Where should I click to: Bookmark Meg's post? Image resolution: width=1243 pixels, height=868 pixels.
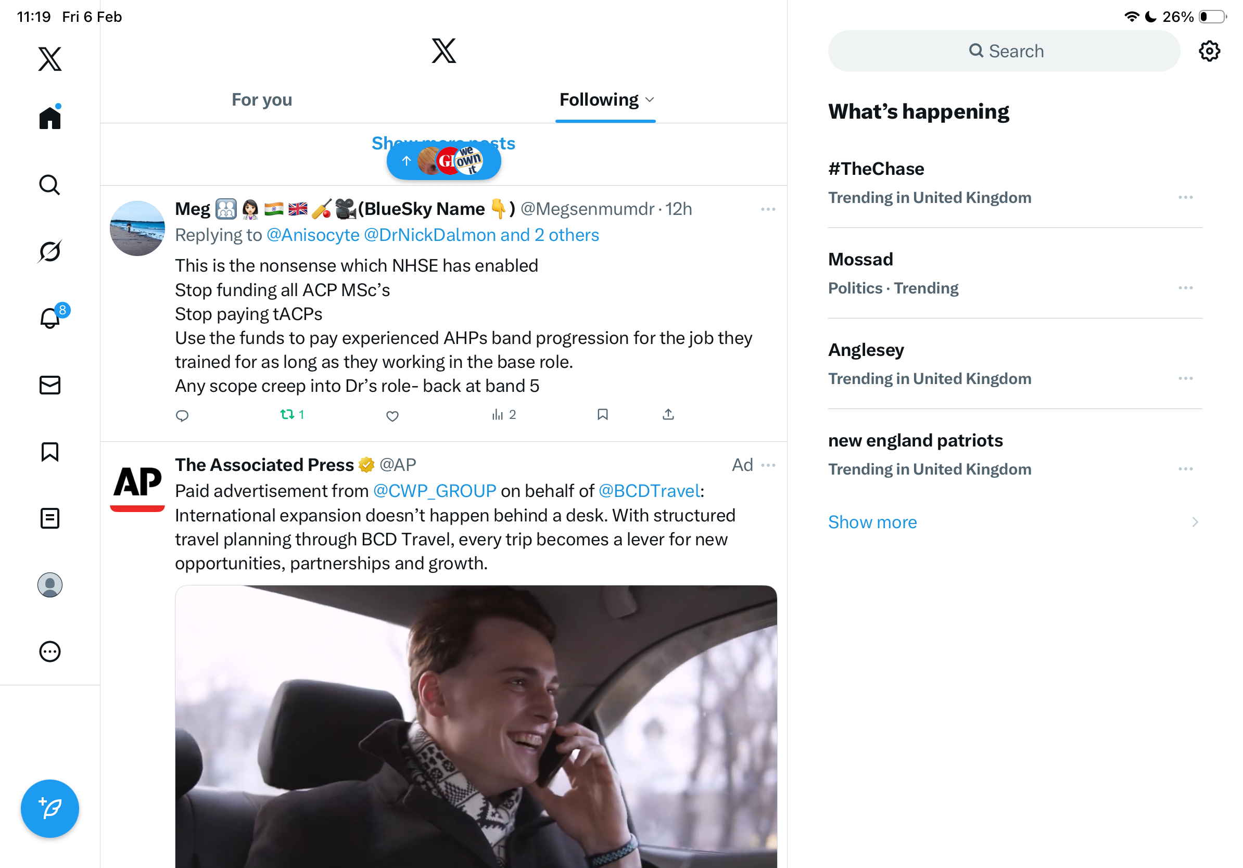click(x=602, y=415)
